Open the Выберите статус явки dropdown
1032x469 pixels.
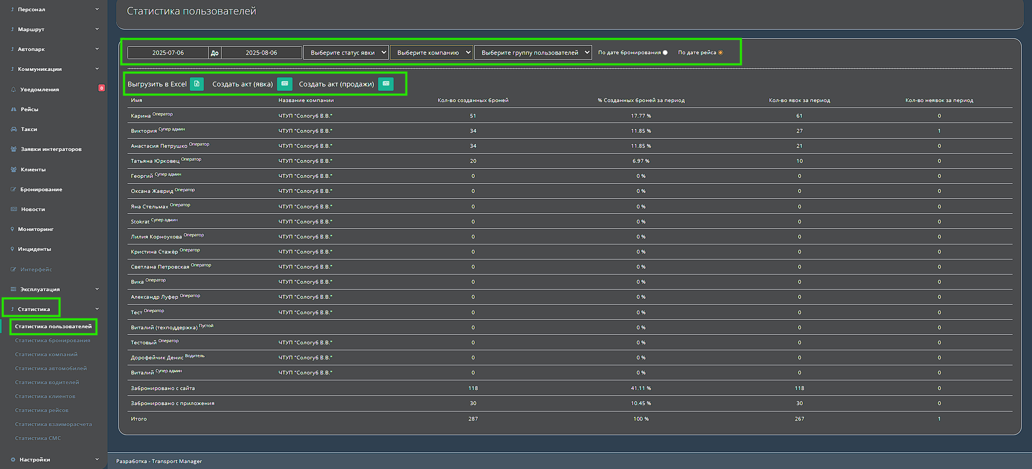(346, 53)
